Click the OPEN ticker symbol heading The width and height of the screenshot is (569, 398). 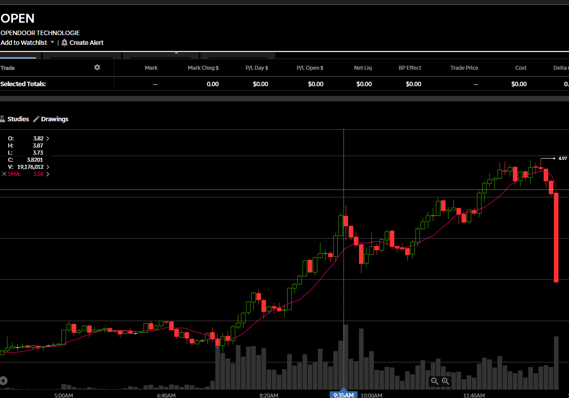[17, 18]
